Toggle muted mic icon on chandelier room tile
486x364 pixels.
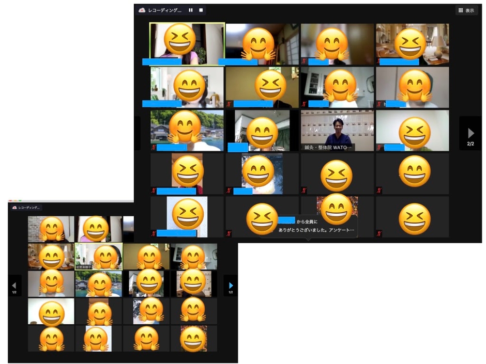tap(379, 61)
